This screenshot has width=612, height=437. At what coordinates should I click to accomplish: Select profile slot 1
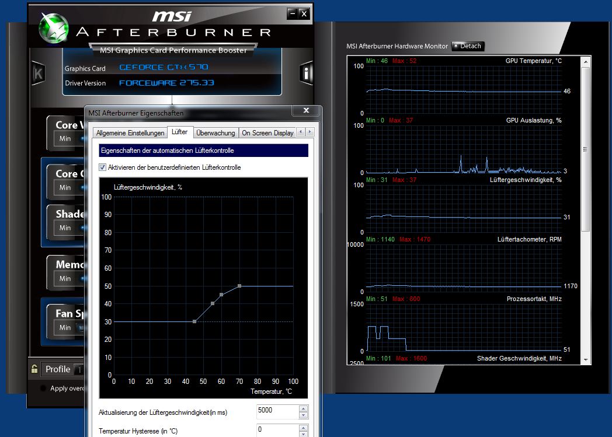(79, 369)
